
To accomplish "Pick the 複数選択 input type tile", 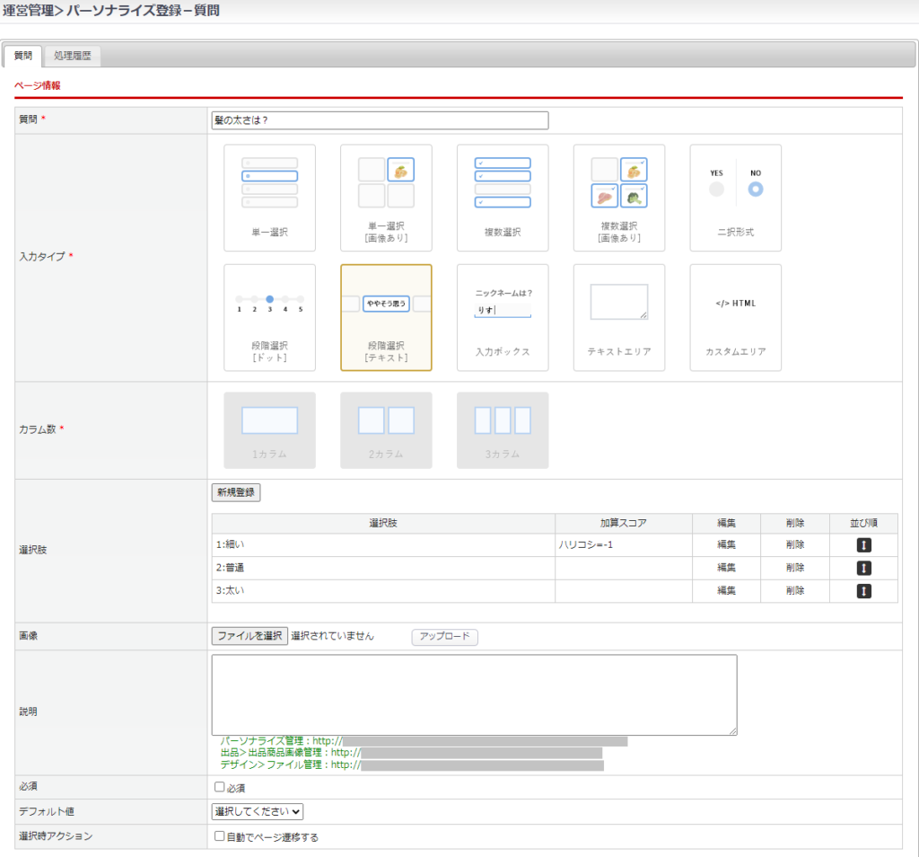I will click(x=503, y=198).
